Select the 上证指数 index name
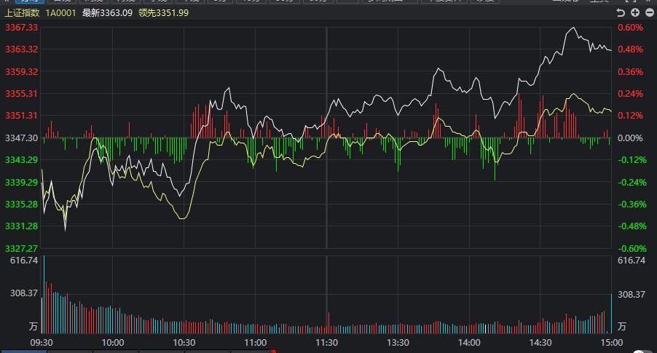The width and height of the screenshot is (657, 353). tap(22, 13)
